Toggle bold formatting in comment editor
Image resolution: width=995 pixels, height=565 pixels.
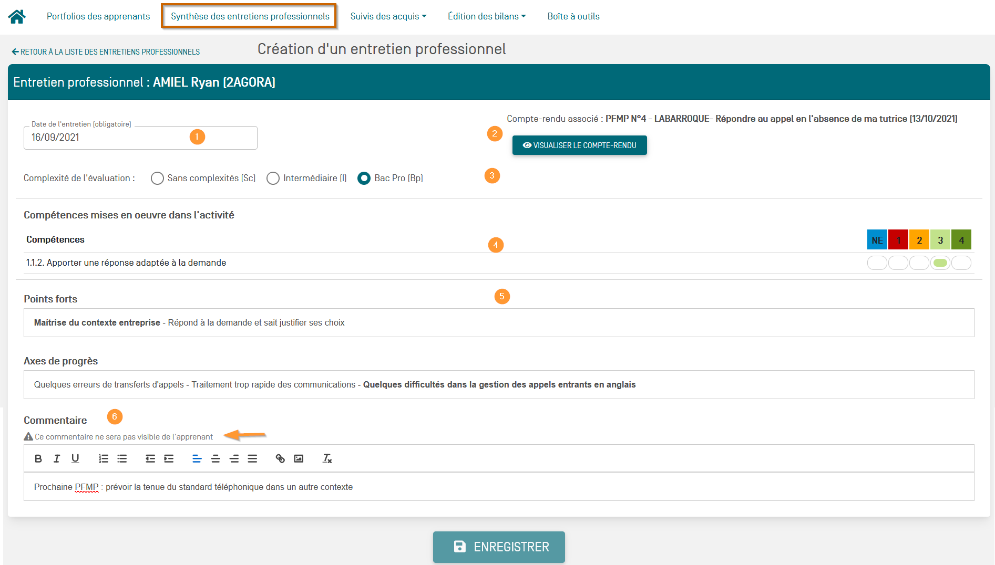[x=38, y=459]
